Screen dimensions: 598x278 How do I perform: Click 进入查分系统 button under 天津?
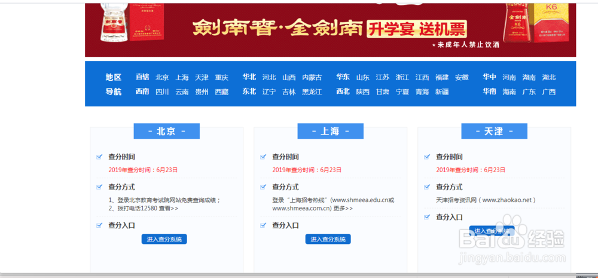coord(492,231)
